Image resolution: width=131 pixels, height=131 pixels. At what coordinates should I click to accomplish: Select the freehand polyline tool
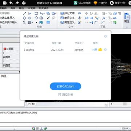tap(29, 13)
